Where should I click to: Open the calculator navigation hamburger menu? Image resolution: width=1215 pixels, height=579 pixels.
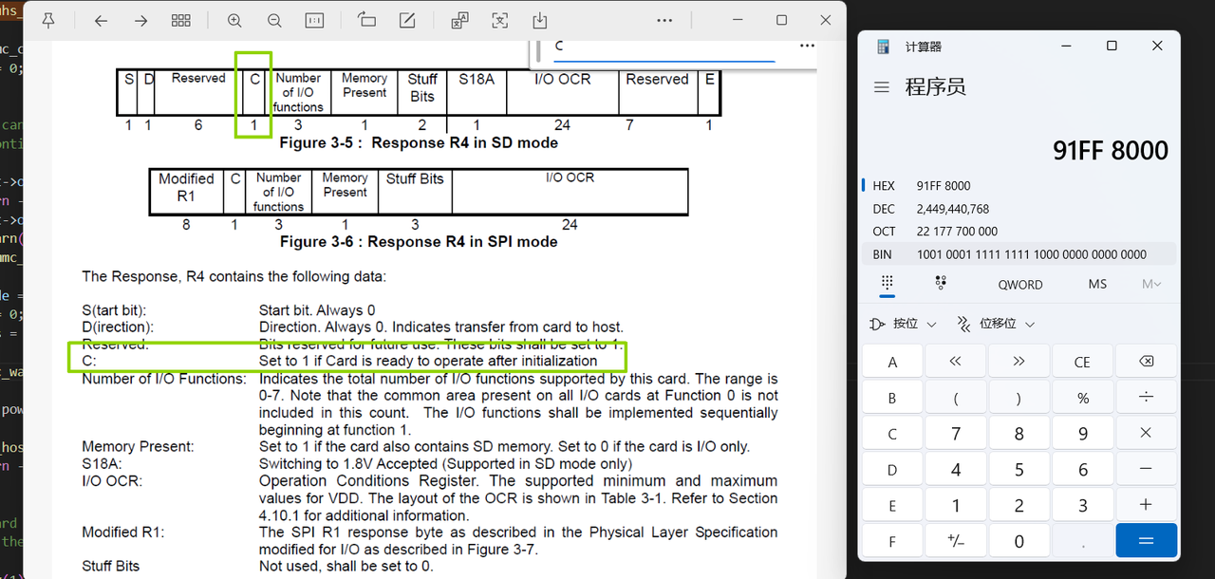882,87
